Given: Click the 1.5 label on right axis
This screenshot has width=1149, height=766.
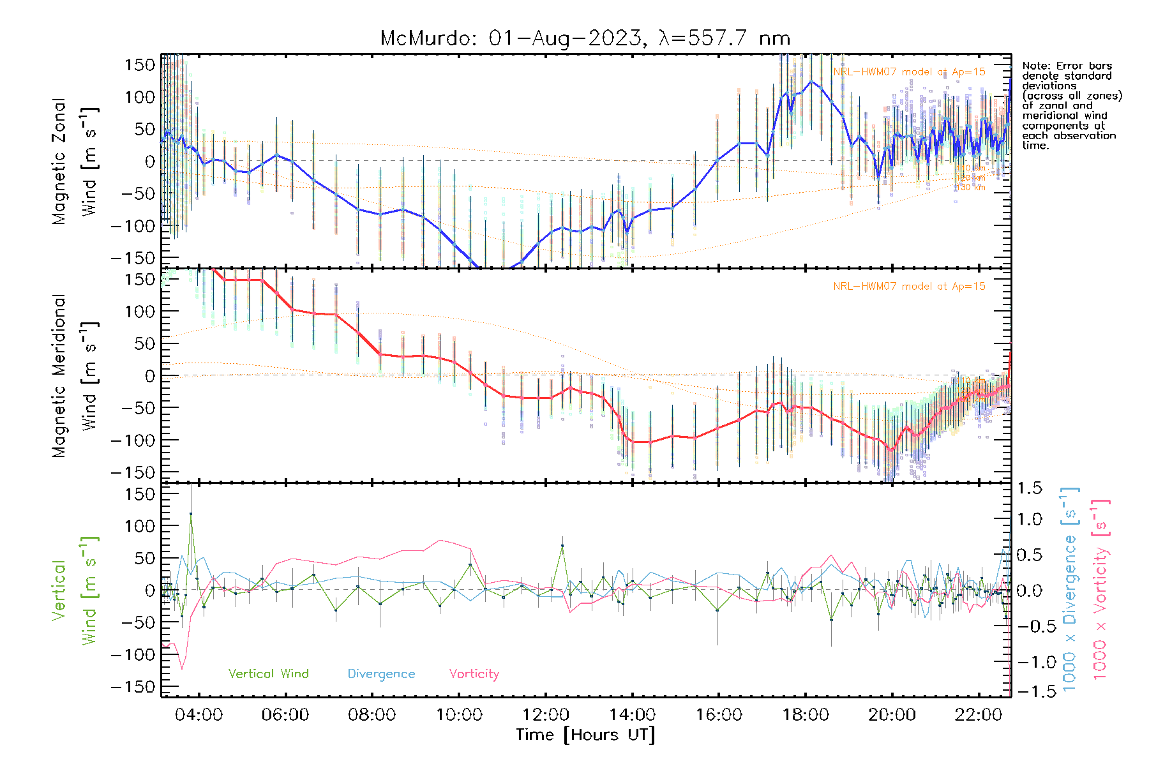Looking at the screenshot, I should (1029, 488).
